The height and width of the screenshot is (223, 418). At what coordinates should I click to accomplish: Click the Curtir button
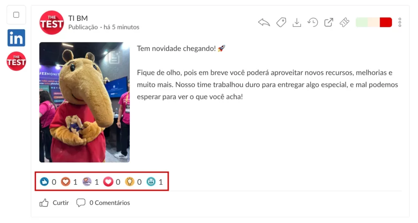pos(54,203)
